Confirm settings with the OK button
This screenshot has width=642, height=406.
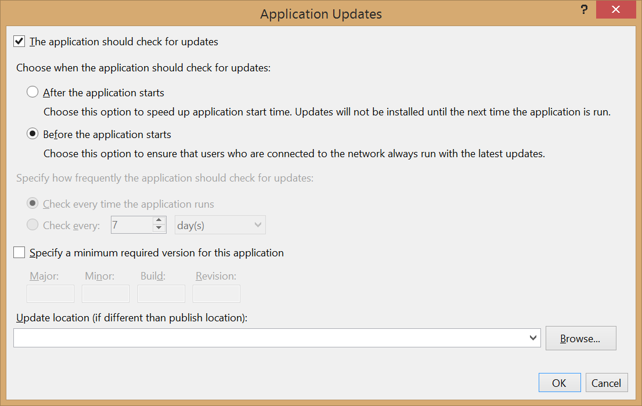(559, 383)
